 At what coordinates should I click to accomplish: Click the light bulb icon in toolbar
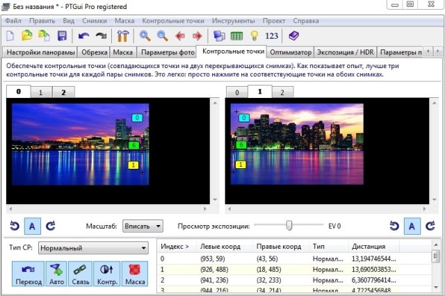click(x=254, y=35)
